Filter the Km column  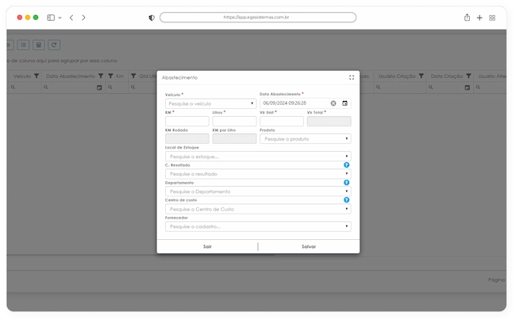(110, 76)
